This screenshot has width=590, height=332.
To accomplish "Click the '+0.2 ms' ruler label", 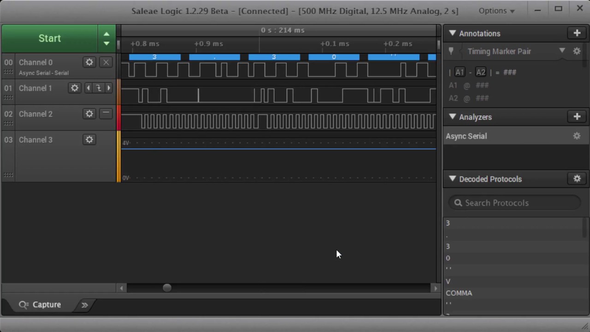I will [x=398, y=44].
